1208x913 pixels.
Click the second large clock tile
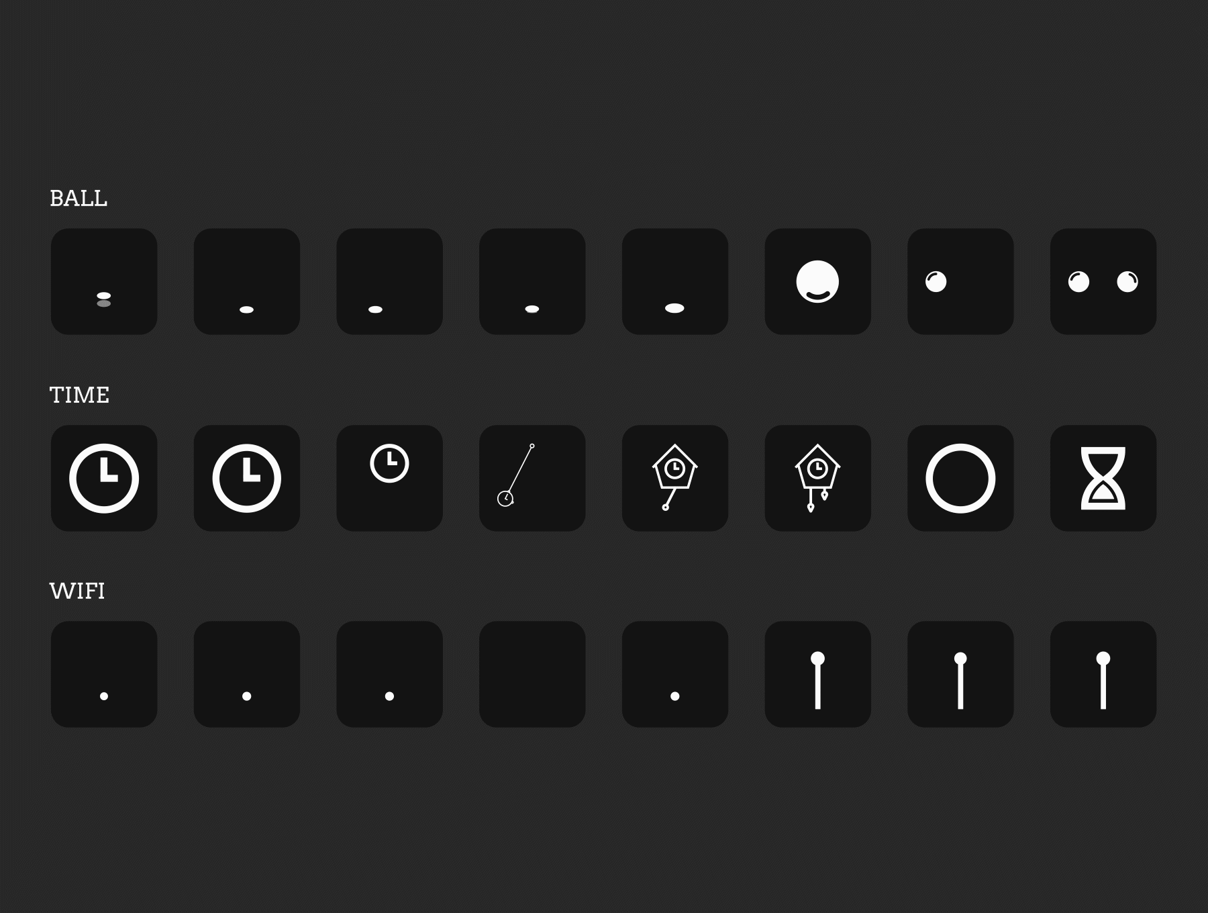point(247,478)
